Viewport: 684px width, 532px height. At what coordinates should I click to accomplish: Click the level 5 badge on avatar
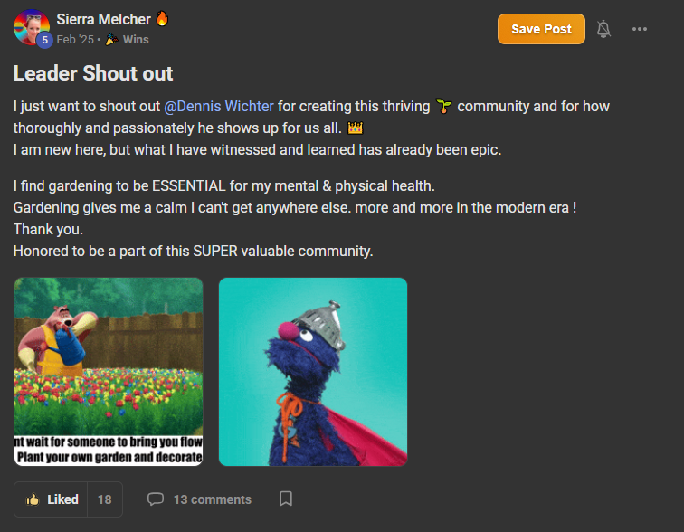(44, 40)
